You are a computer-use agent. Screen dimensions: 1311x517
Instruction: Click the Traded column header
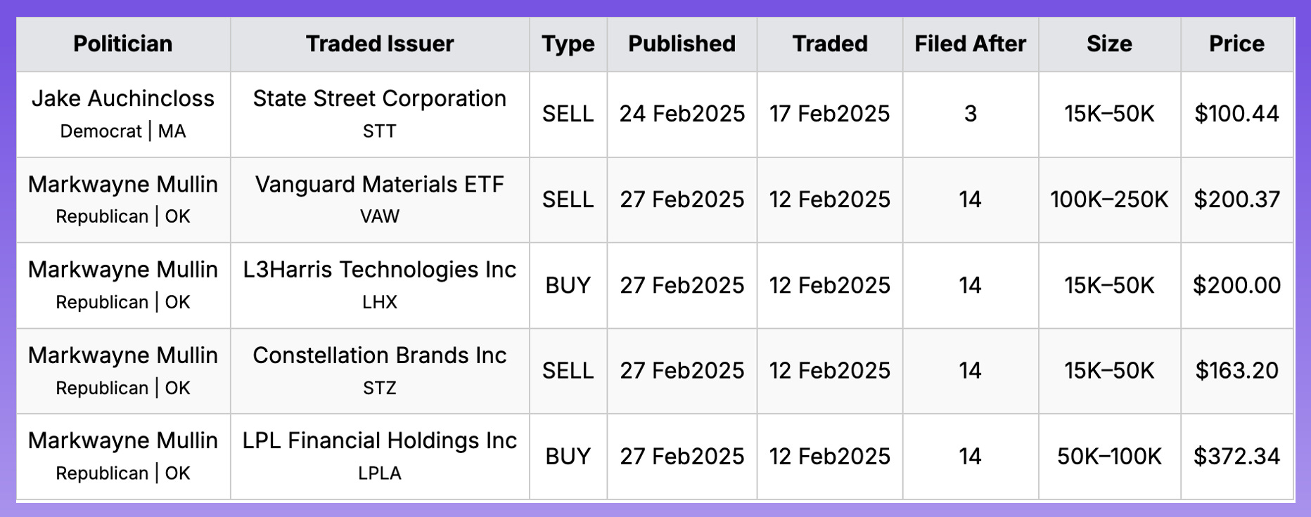tap(829, 44)
